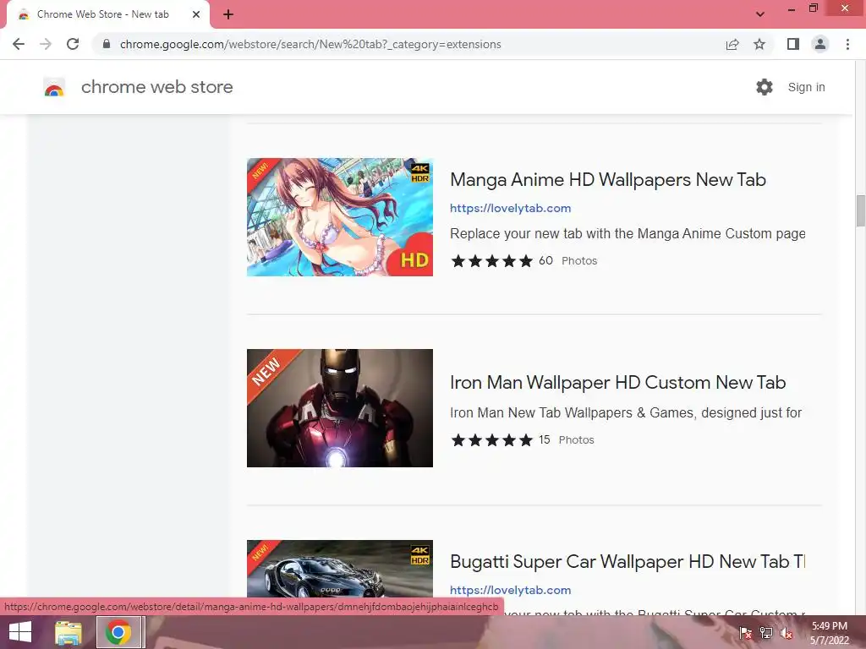Click the Chrome Web Store rainbow logo
Screen dimensions: 866x649
pyautogui.click(x=54, y=87)
